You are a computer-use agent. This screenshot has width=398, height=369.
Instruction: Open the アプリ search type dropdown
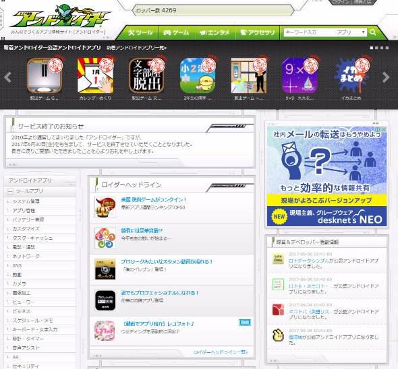(x=351, y=32)
